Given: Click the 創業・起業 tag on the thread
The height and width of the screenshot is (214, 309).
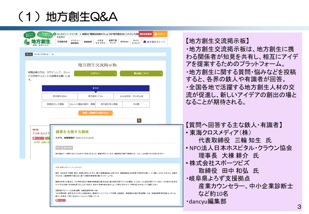Looking at the screenshot, I should (68, 148).
